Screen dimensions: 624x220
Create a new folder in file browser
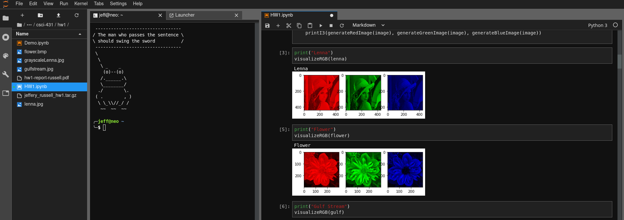(x=40, y=15)
